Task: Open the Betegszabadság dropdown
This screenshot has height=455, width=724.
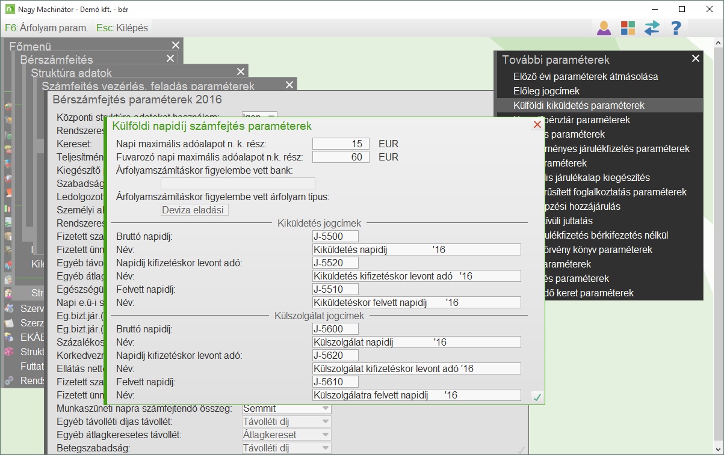Action: pyautogui.click(x=326, y=448)
